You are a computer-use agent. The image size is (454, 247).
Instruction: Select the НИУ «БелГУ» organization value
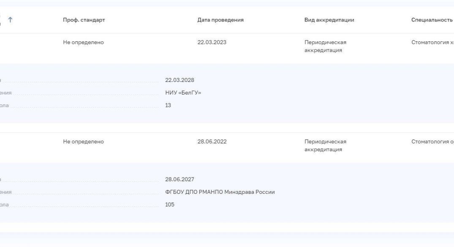click(183, 92)
